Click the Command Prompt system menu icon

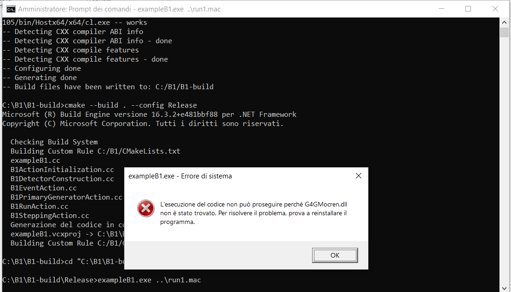point(10,9)
